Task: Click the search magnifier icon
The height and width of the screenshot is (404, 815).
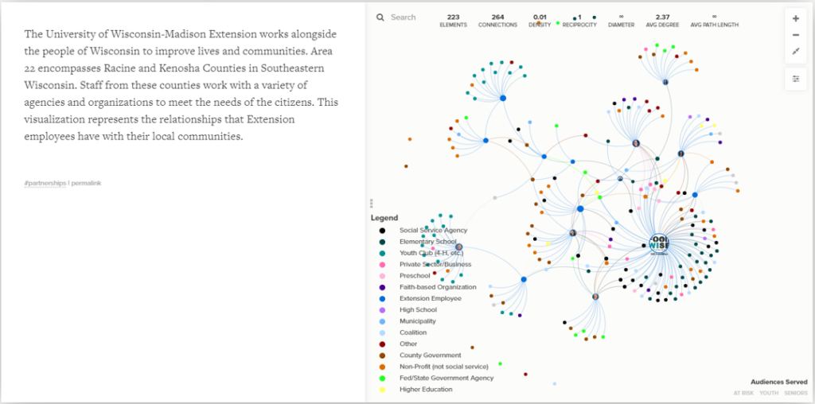Action: point(380,17)
